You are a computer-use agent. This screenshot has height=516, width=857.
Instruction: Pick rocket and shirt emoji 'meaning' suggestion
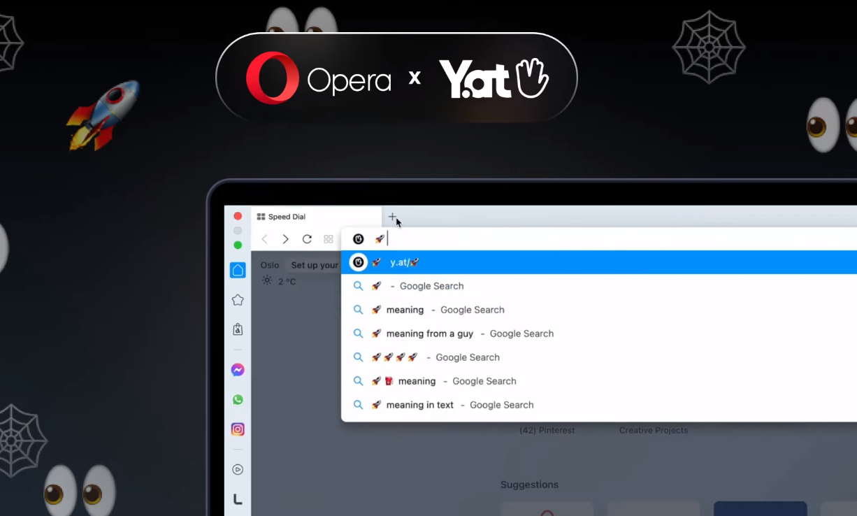pyautogui.click(x=599, y=381)
